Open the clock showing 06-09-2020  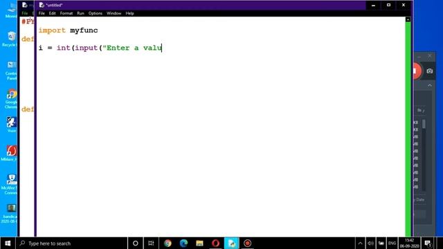pos(409,243)
